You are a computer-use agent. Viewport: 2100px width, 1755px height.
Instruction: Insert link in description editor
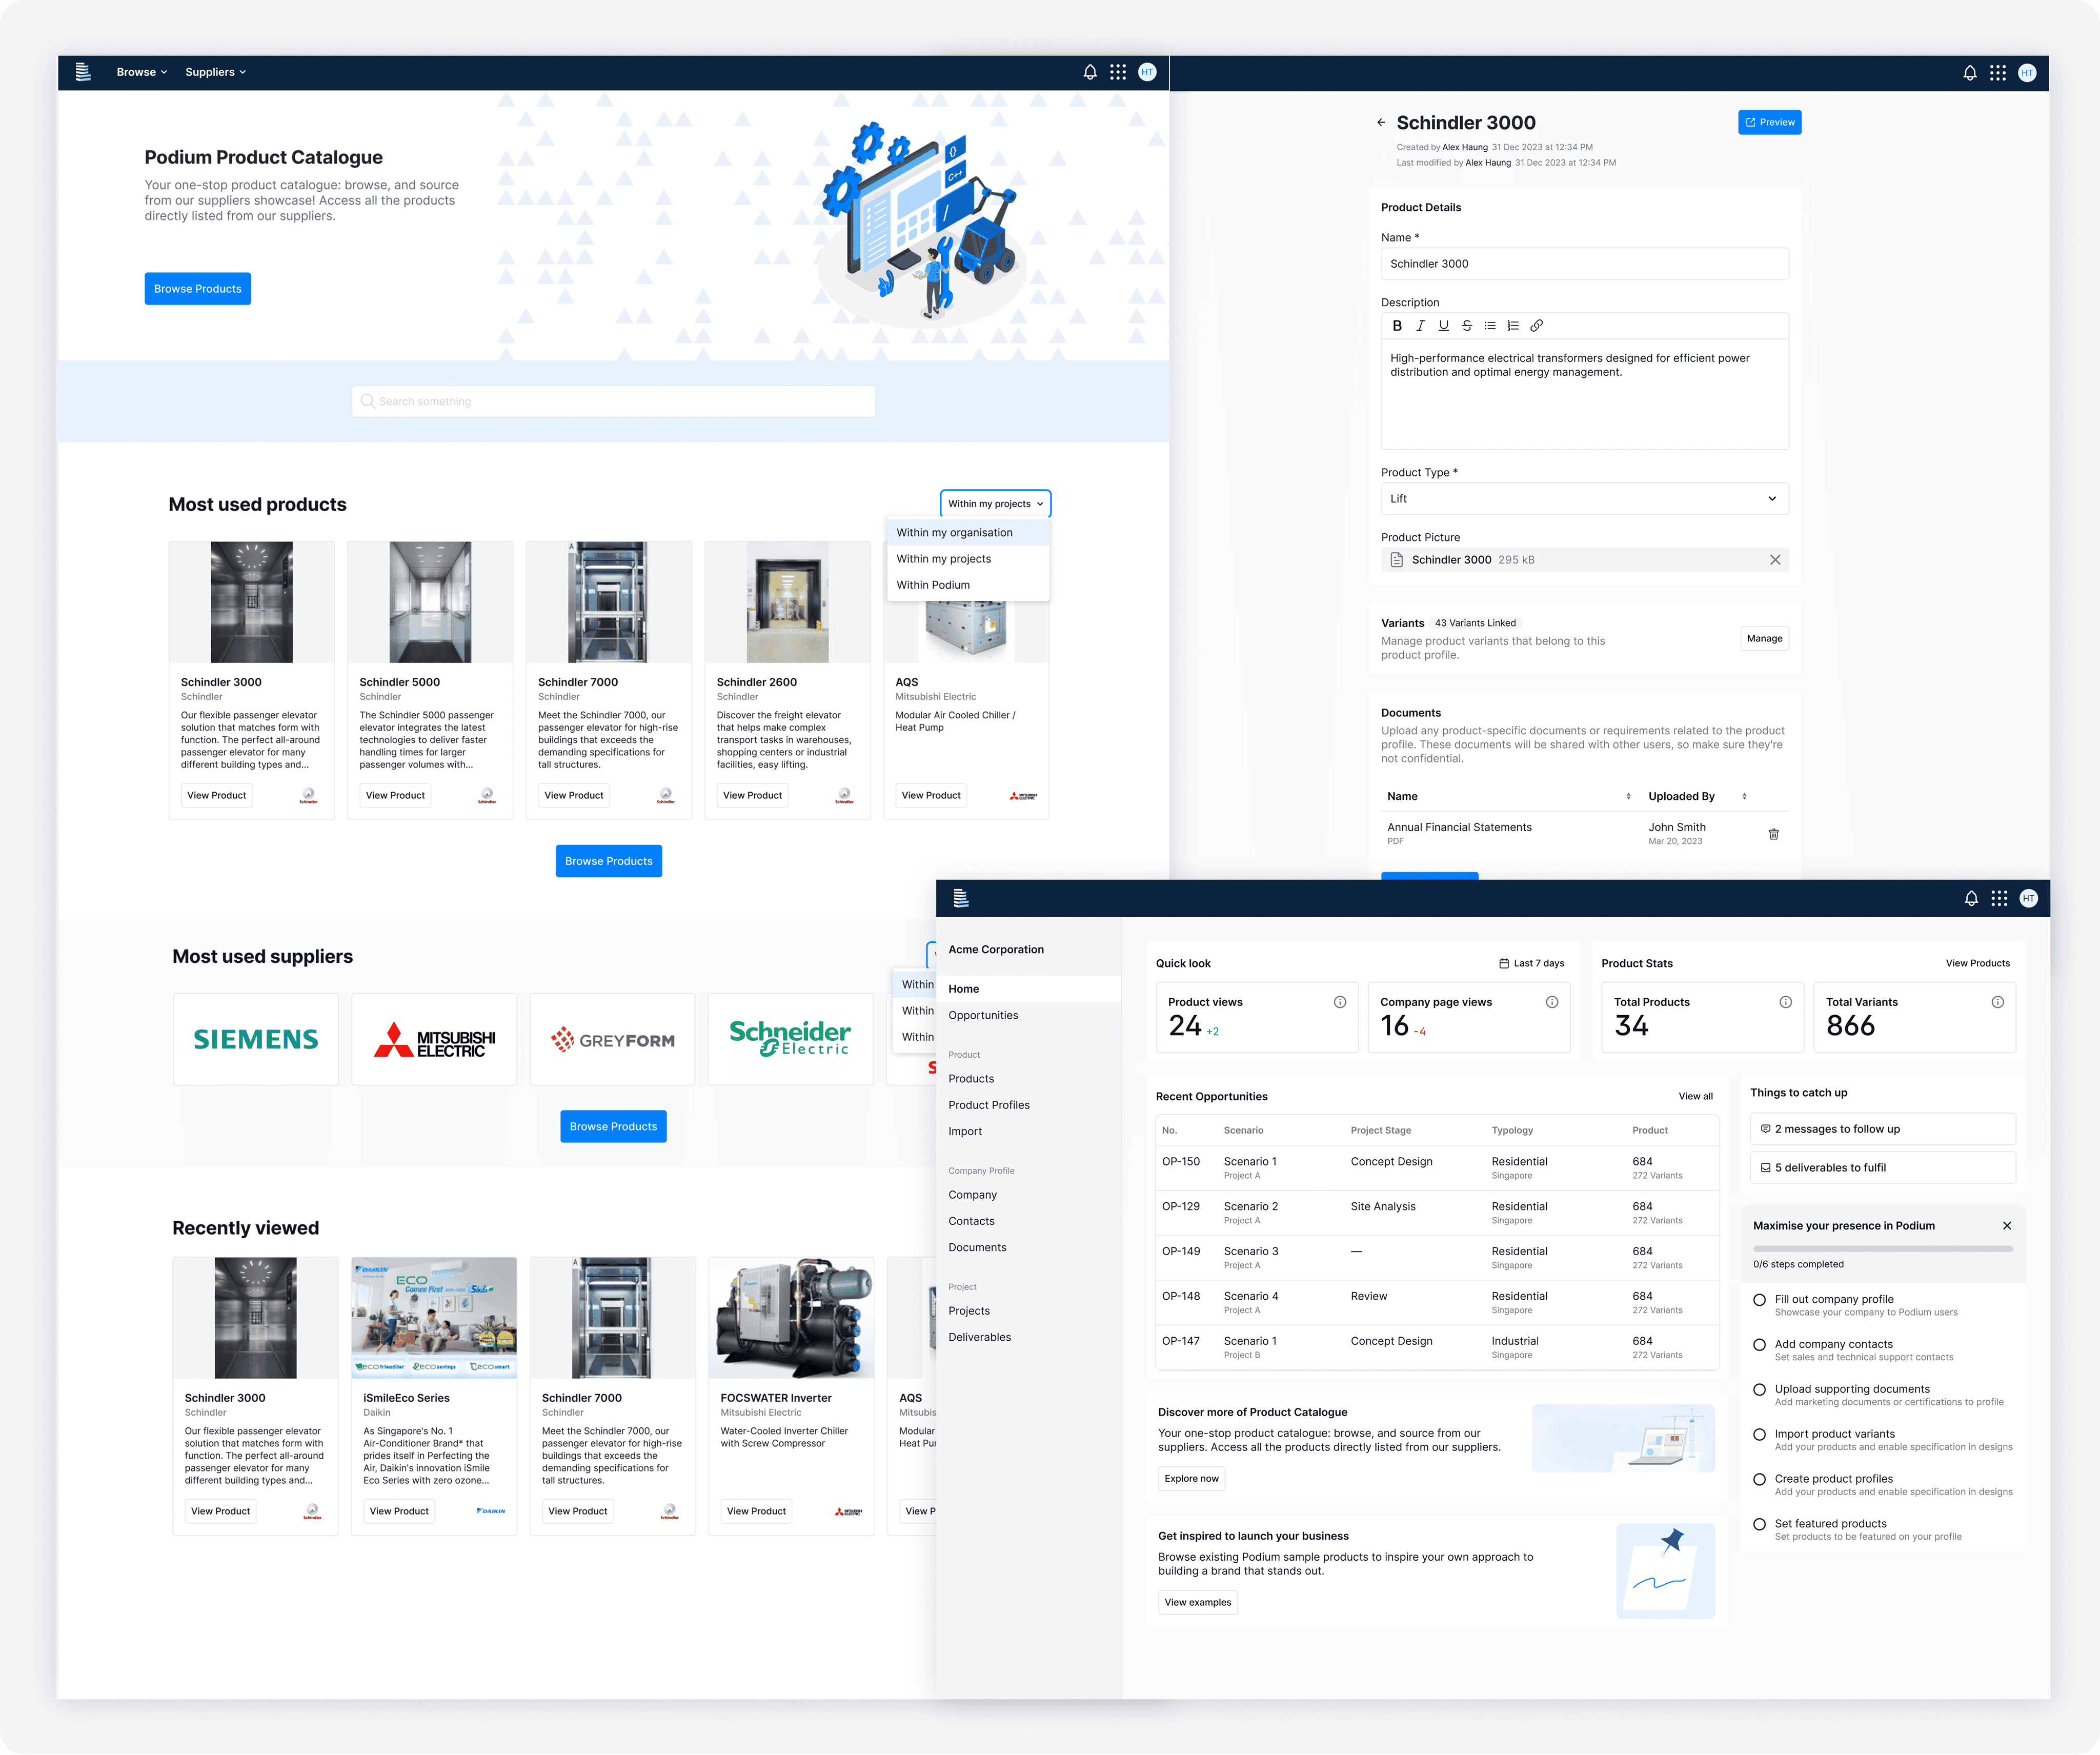(1537, 326)
